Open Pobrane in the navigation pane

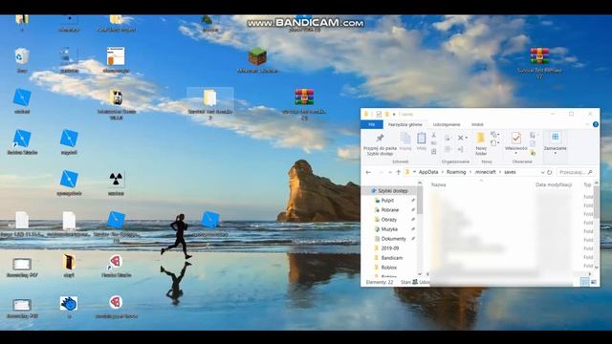(390, 210)
